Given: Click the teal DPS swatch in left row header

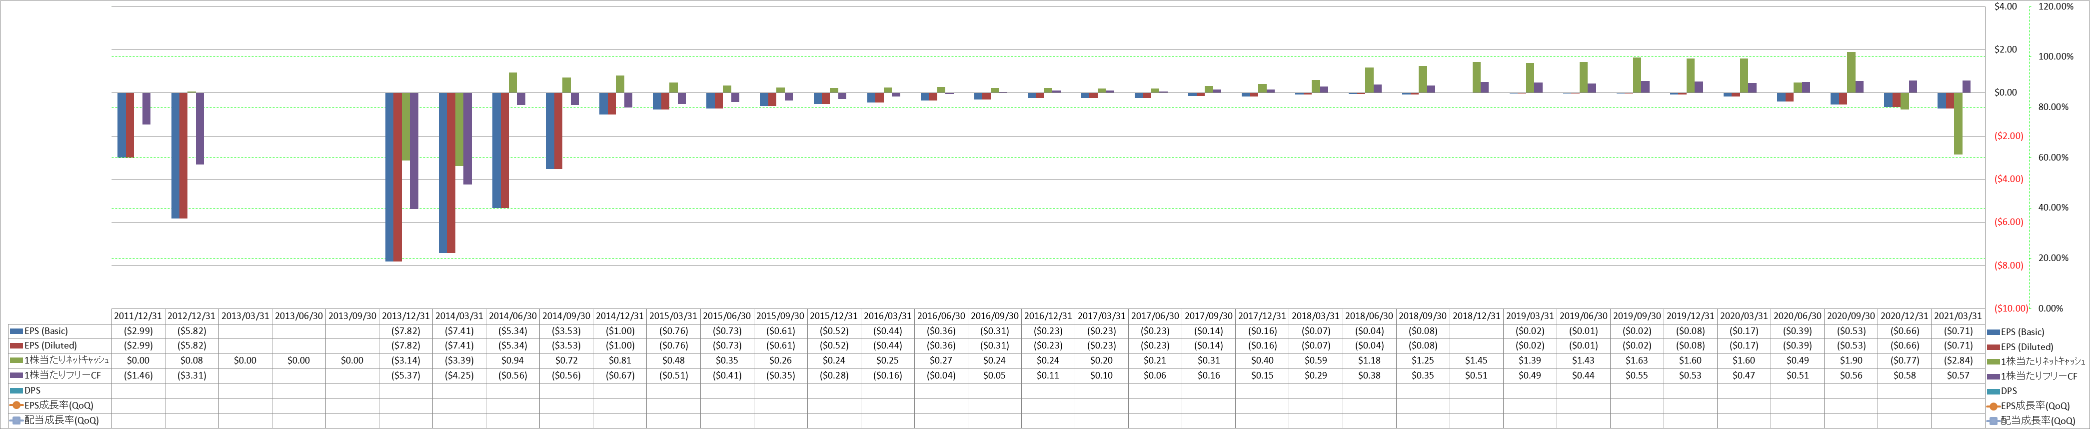Looking at the screenshot, I should 15,390.
